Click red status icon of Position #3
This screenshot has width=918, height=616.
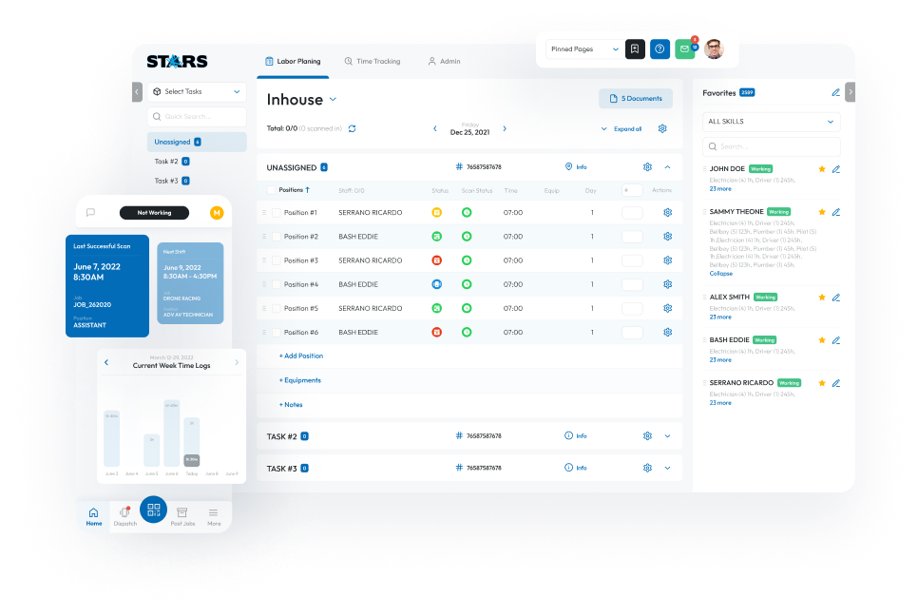[x=437, y=260]
